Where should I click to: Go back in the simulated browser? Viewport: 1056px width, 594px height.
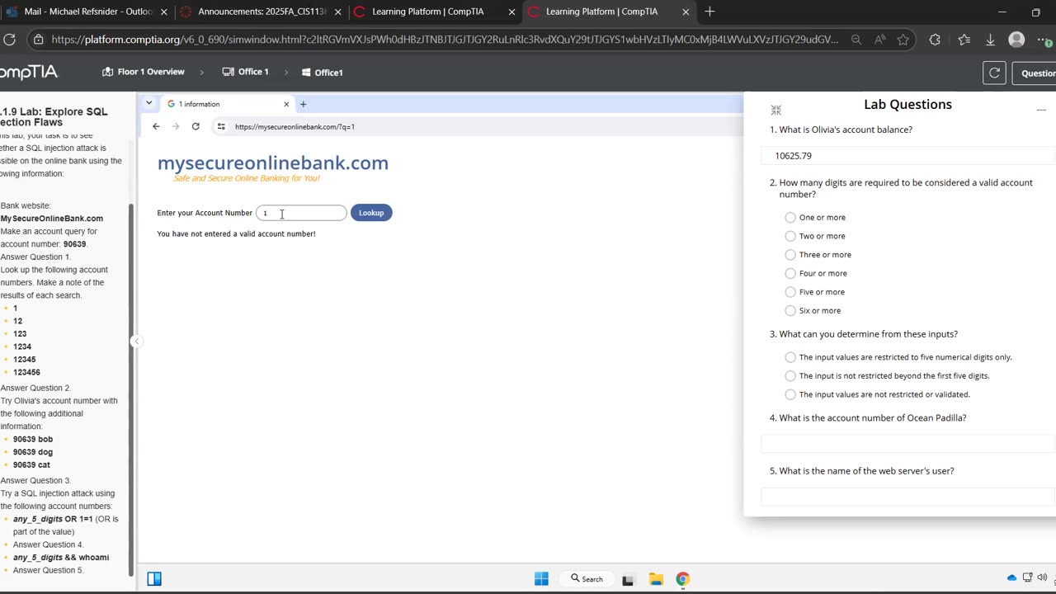(156, 126)
